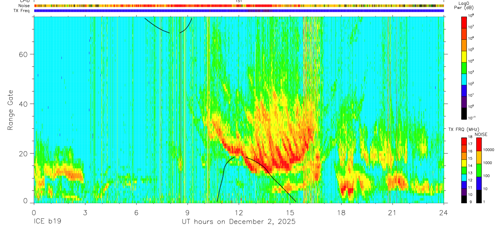Click the x-axis tick label '15'
499x230 pixels.
290,212
